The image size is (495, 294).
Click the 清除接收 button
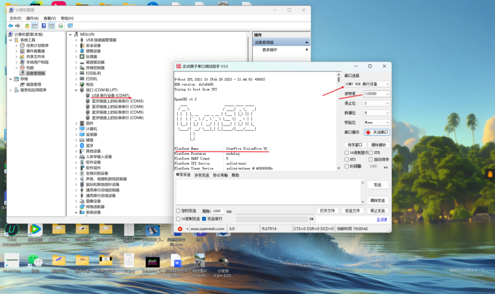[378, 145]
